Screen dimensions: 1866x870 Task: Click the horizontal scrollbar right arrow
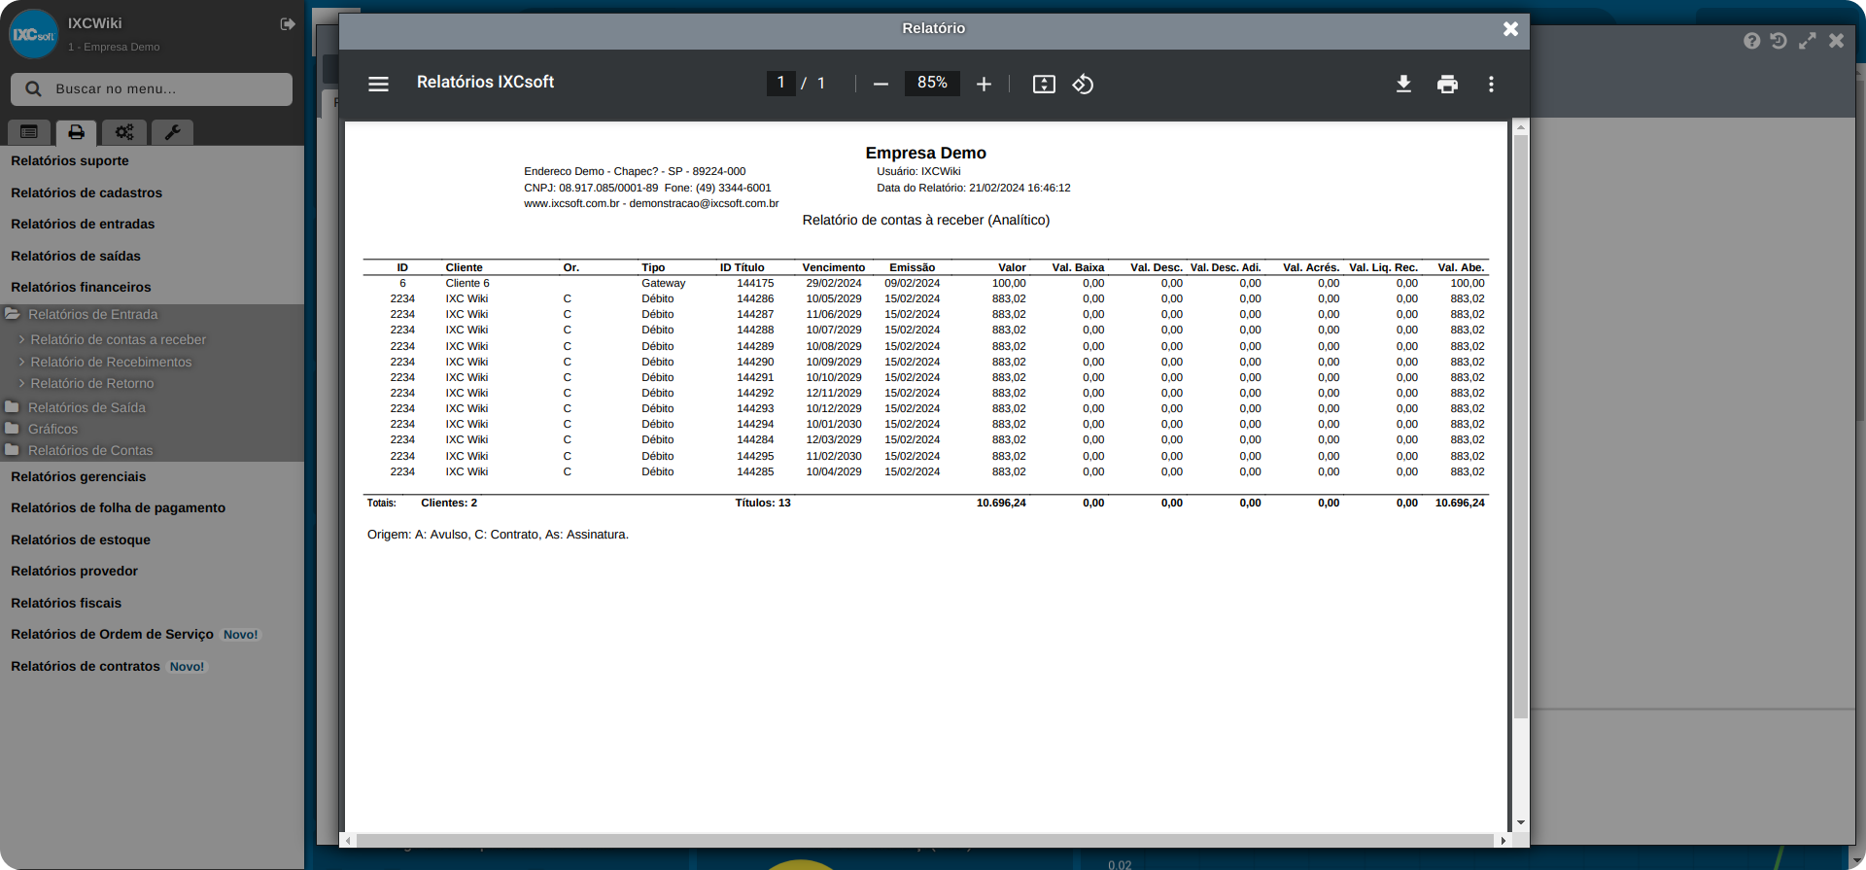click(x=1503, y=841)
